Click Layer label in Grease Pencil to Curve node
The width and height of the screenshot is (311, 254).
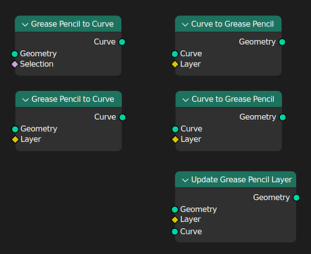point(30,140)
